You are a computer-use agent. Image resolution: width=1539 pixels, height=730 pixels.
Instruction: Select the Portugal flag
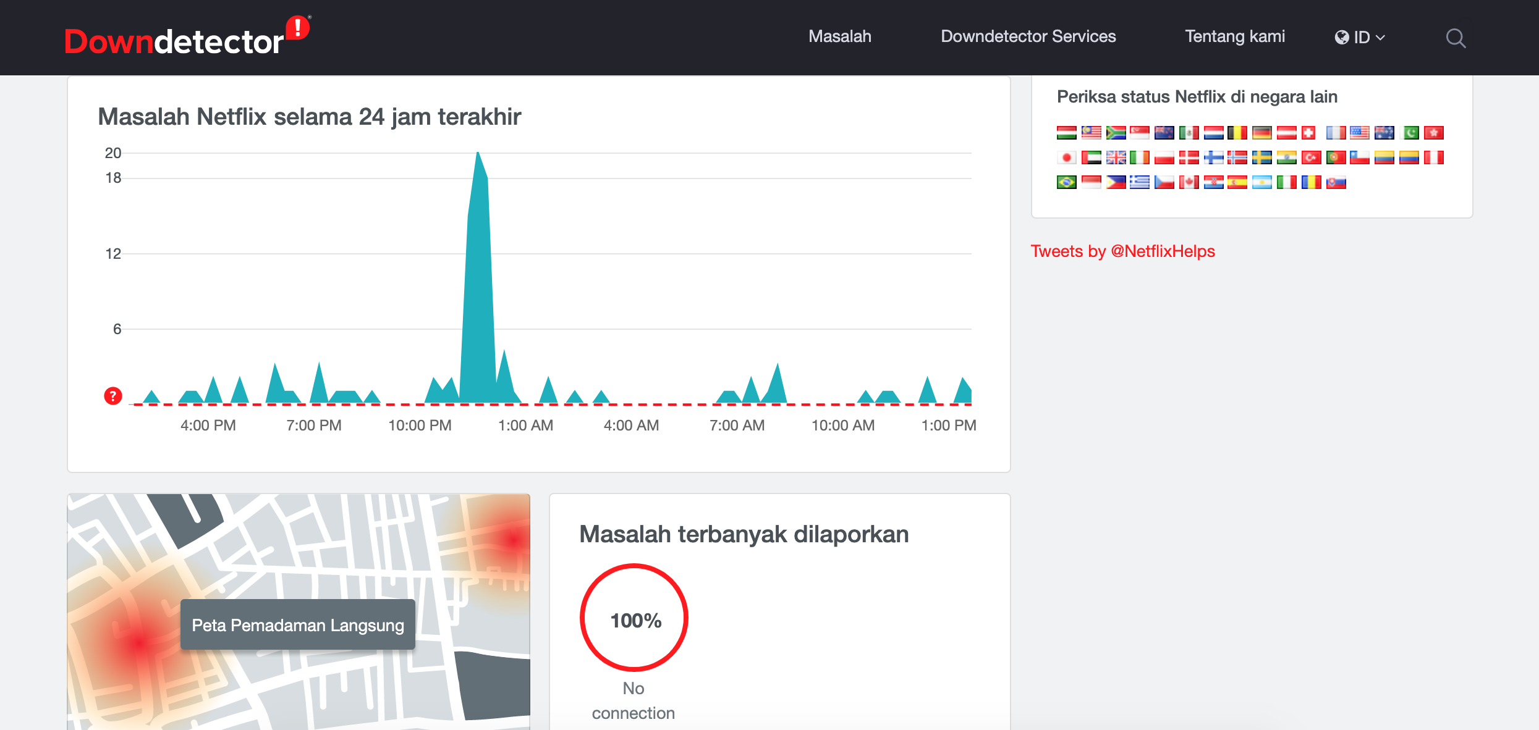[1336, 157]
